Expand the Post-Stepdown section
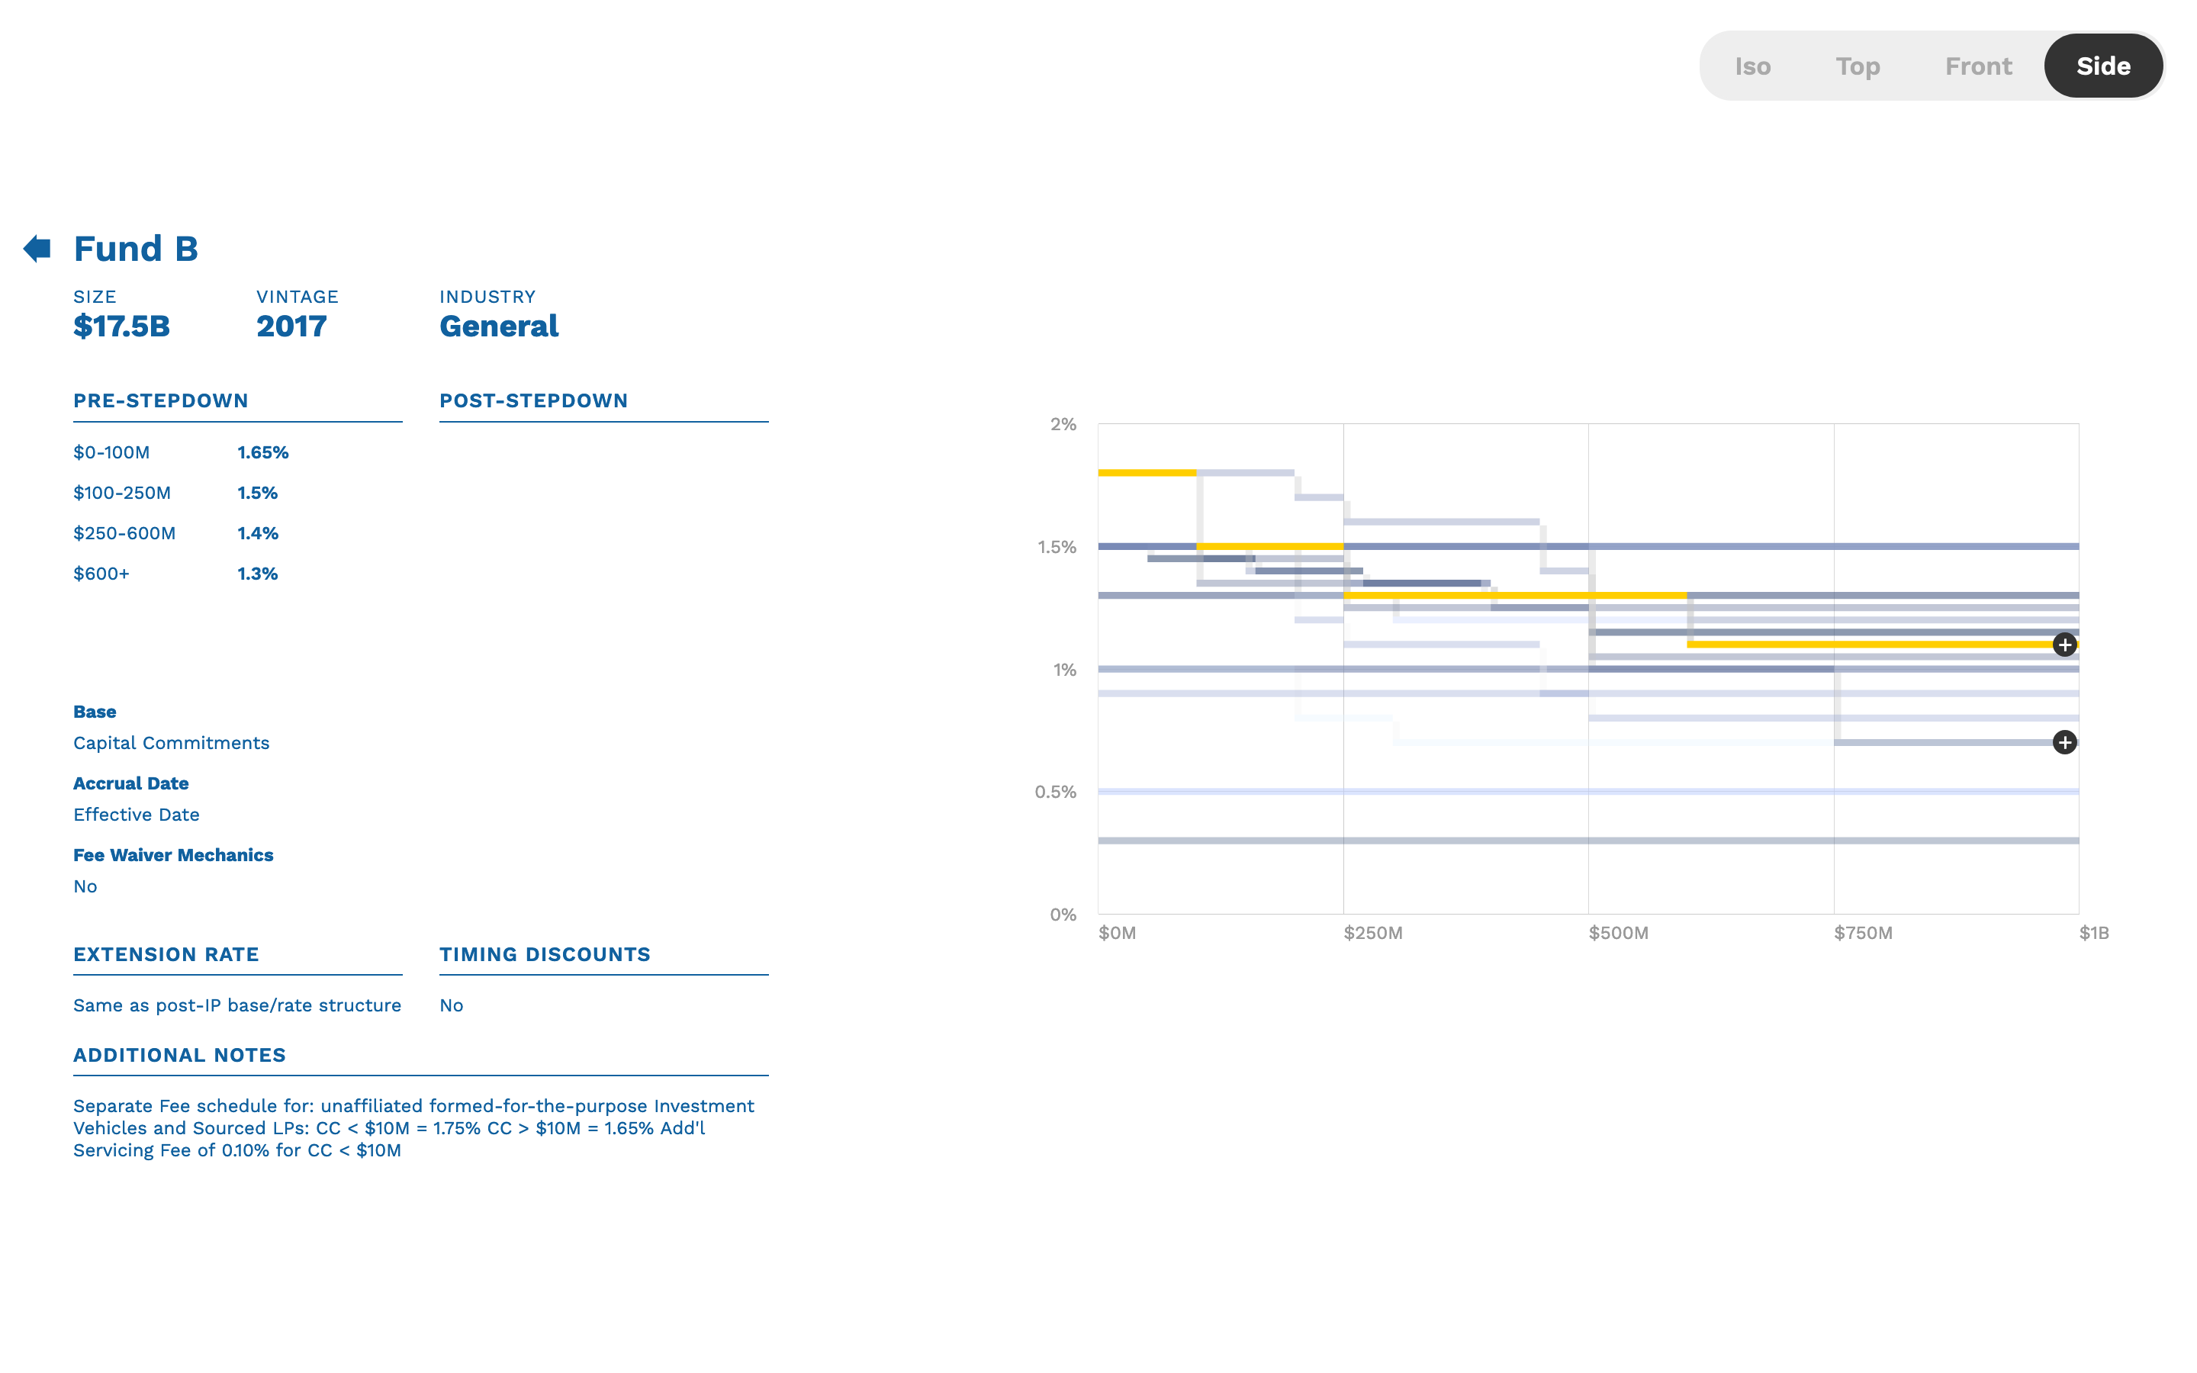This screenshot has width=2197, height=1373. tap(533, 400)
